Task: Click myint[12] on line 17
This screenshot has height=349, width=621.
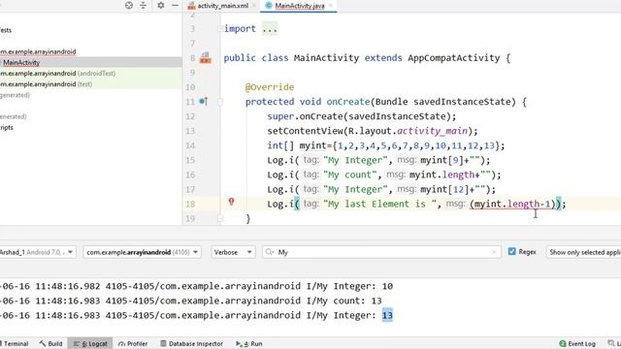Action: pos(444,190)
